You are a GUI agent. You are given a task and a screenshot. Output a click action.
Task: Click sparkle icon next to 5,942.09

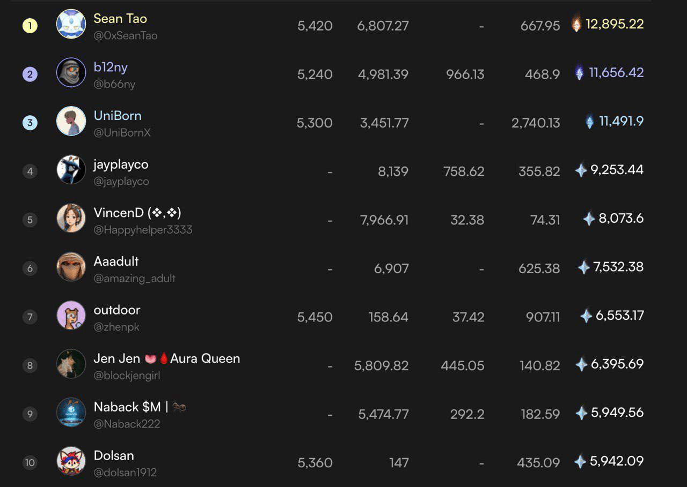(580, 461)
